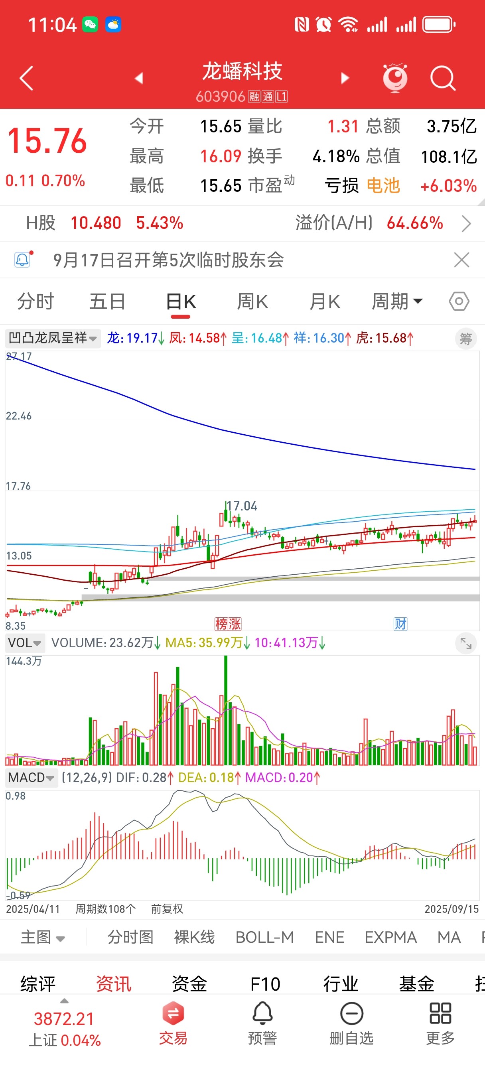Open the 凹凸龙凤呈祥 indicator dropdown
The height and width of the screenshot is (1072, 485).
[x=53, y=337]
